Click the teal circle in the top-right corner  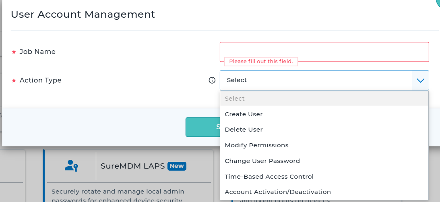(x=438, y=2)
